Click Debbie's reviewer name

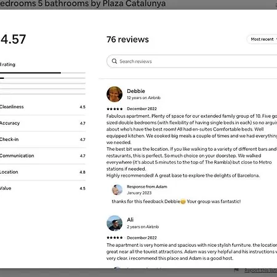pos(136,91)
